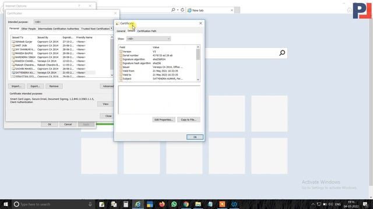Select the Subject field row

tap(158, 79)
